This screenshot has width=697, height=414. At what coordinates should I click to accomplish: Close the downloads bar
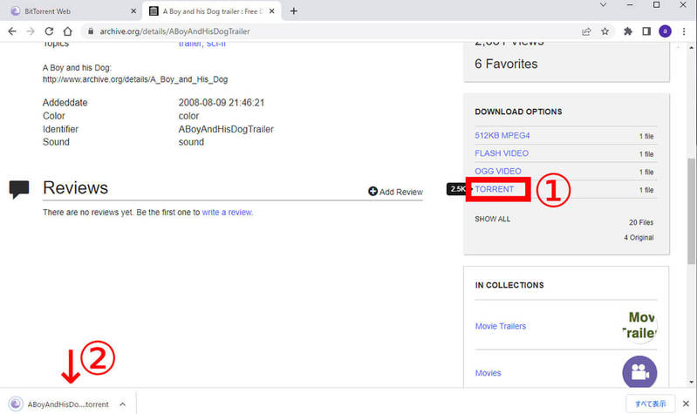click(686, 404)
